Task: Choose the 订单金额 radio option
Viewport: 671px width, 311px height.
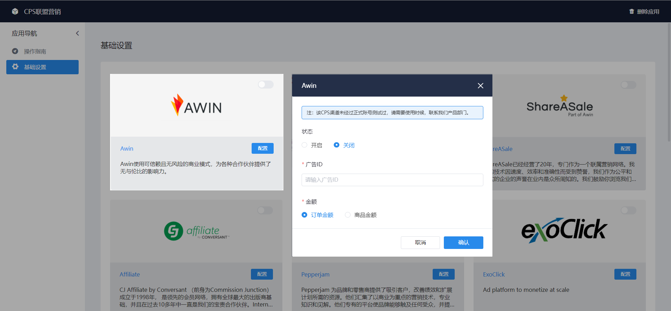Action: (304, 215)
